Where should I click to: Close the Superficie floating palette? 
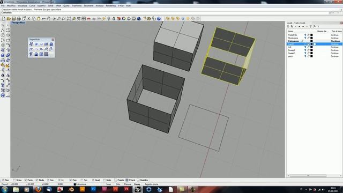[x=53, y=39]
